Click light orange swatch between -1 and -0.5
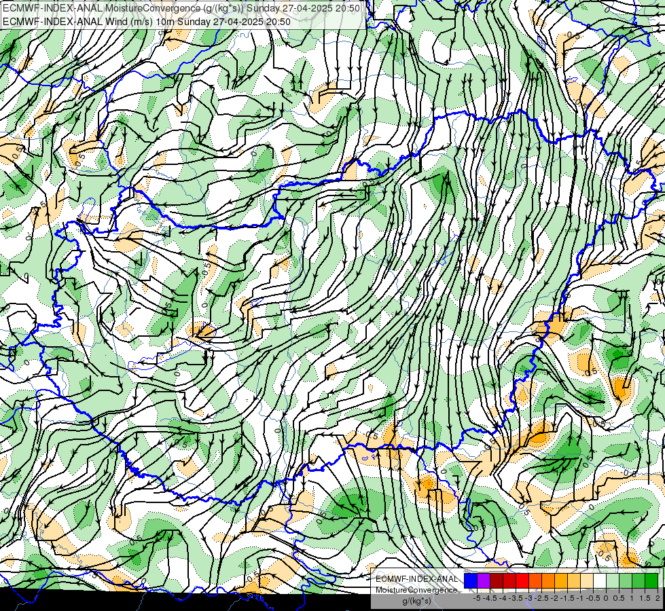This screenshot has width=665, height=611. (x=574, y=581)
